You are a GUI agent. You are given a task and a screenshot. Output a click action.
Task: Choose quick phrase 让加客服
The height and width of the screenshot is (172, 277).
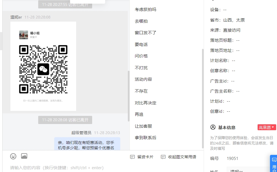143,126
